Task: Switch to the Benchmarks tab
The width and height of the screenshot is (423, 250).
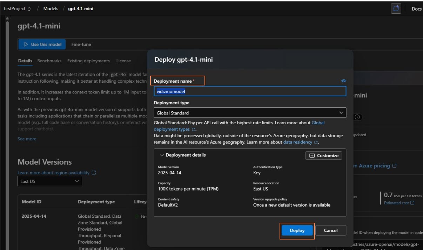Action: pyautogui.click(x=49, y=61)
